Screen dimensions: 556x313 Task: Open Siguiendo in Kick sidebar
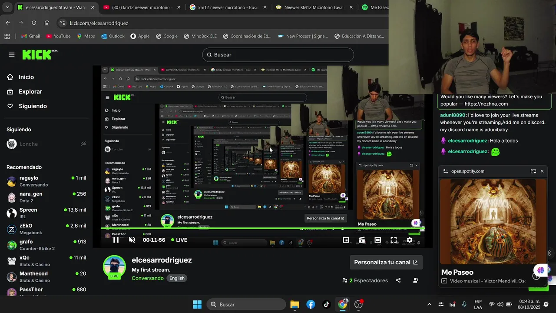(33, 106)
